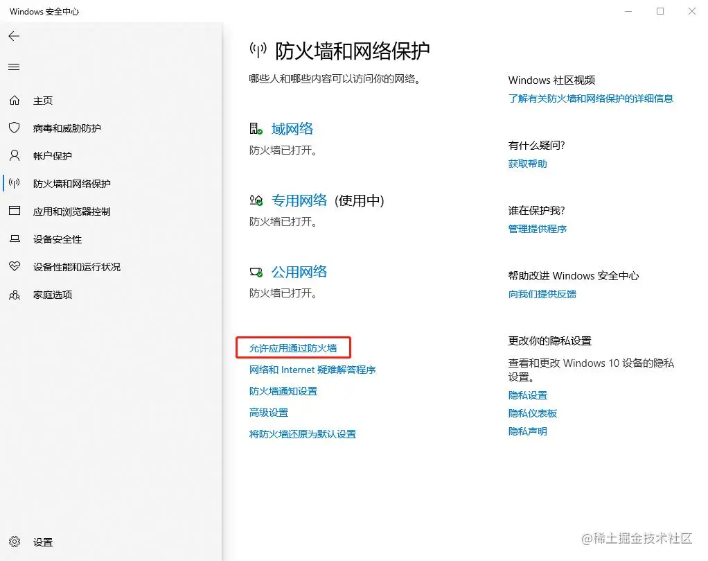708x561 pixels.
Task: Click 更改你的隐私设置 heading
Action: coord(549,340)
